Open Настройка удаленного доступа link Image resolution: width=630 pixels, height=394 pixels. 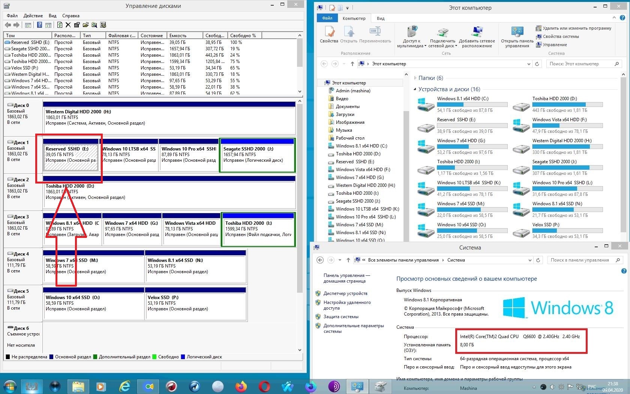coord(347,305)
